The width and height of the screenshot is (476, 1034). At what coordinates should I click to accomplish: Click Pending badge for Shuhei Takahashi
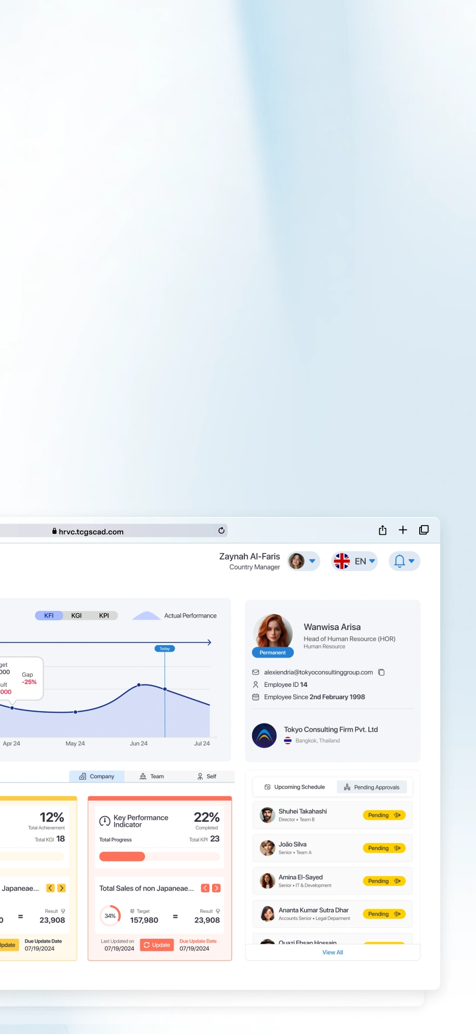(x=384, y=815)
